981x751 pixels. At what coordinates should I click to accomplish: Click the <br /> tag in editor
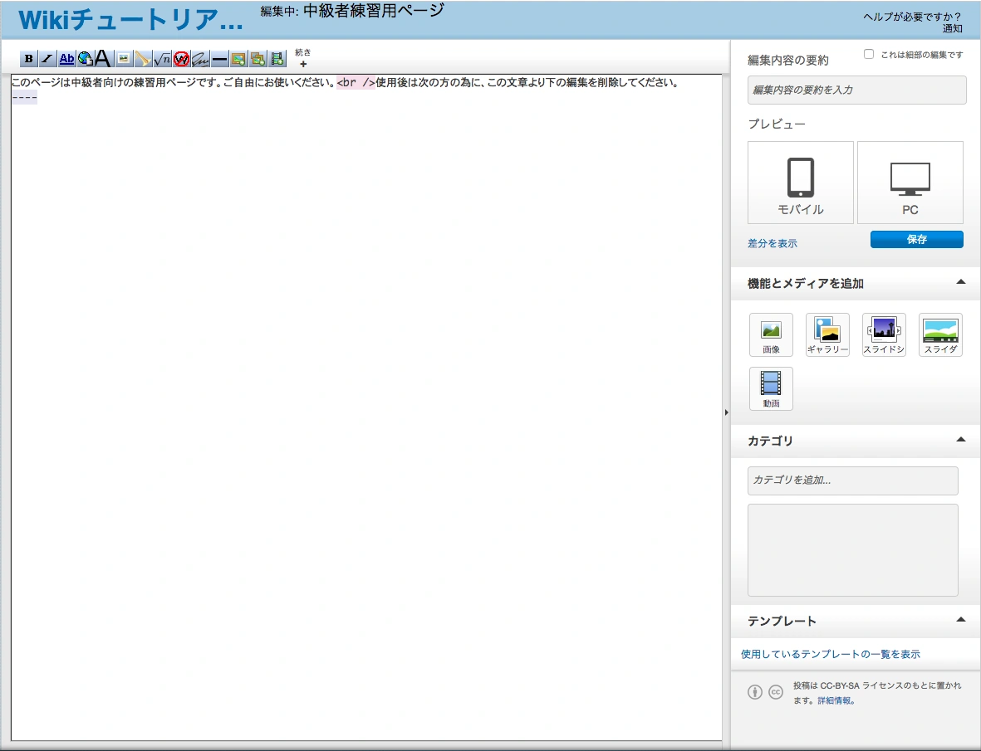pyautogui.click(x=356, y=82)
